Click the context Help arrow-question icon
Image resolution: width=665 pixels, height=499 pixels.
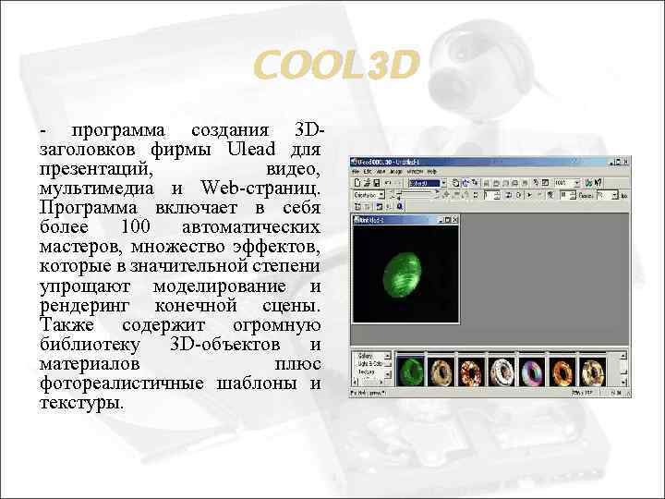[598, 183]
